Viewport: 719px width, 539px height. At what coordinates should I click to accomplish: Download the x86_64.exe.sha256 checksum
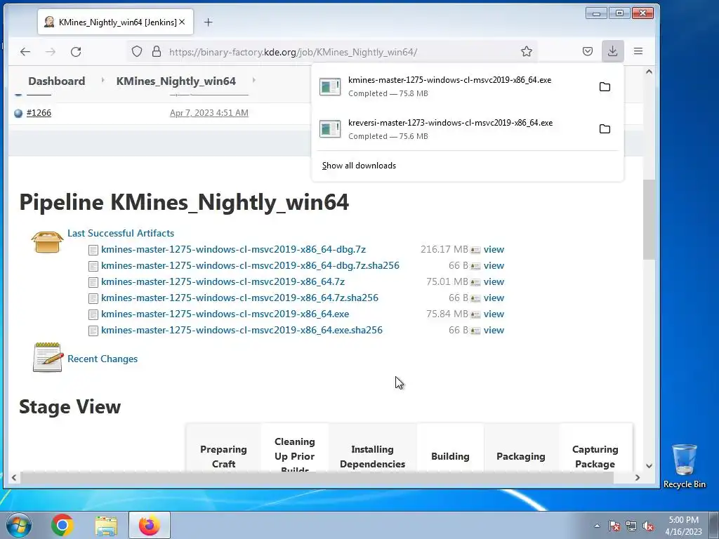click(x=242, y=330)
